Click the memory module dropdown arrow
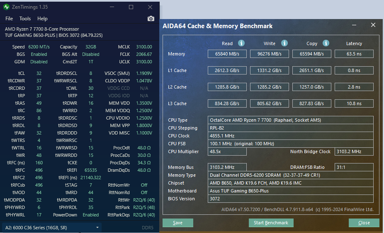This screenshot has width=384, height=233. [x=97, y=228]
